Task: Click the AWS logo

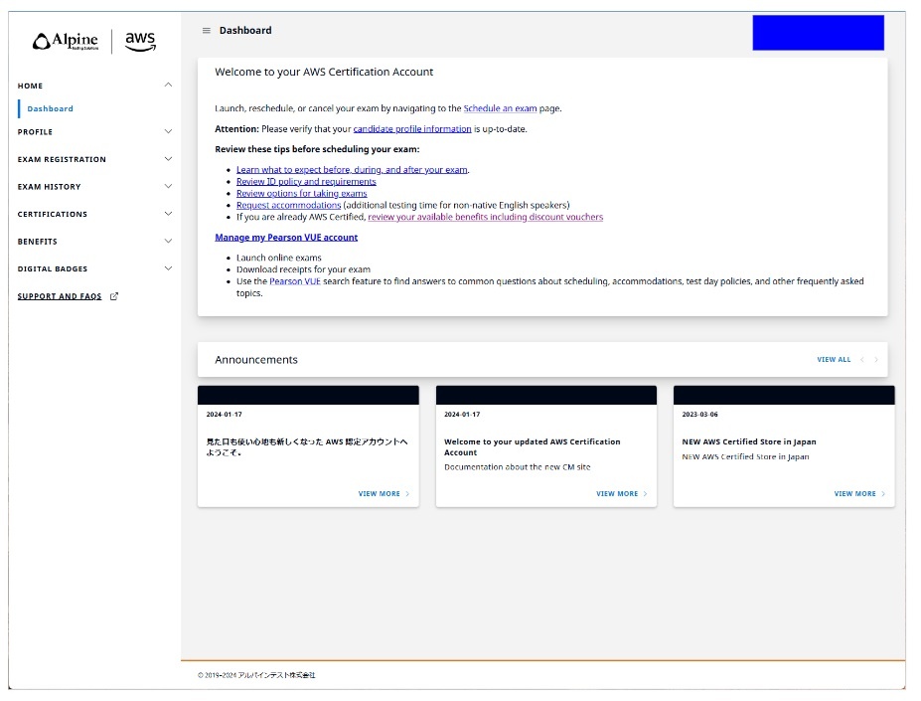Action: pyautogui.click(x=140, y=41)
